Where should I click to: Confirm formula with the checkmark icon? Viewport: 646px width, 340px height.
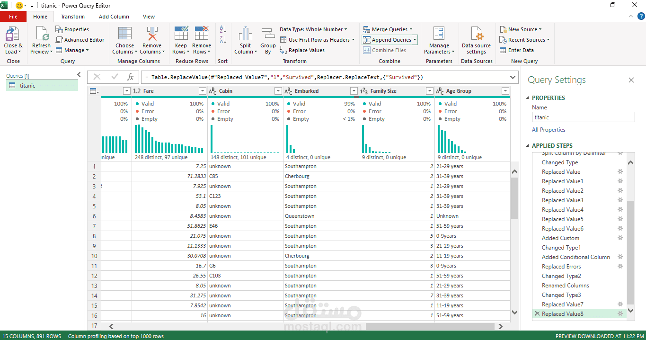[114, 77]
